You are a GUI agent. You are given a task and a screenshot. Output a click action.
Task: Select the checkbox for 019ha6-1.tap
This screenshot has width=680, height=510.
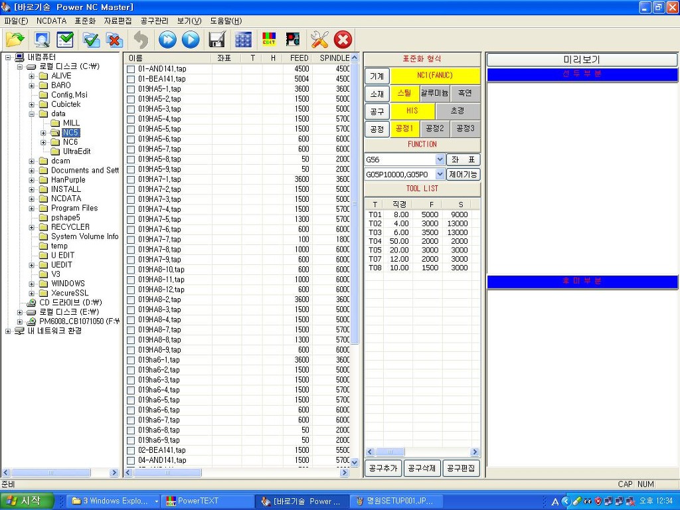tap(131, 360)
